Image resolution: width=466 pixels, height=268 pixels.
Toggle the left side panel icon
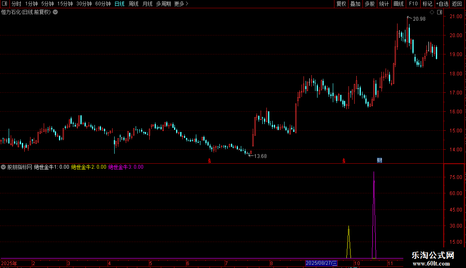(x=5, y=4)
